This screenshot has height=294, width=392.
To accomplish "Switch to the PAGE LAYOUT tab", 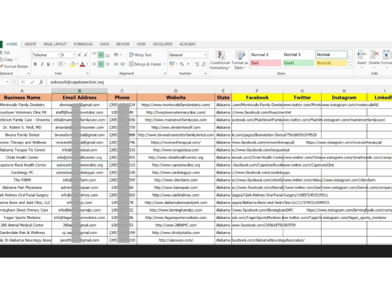I will point(55,44).
